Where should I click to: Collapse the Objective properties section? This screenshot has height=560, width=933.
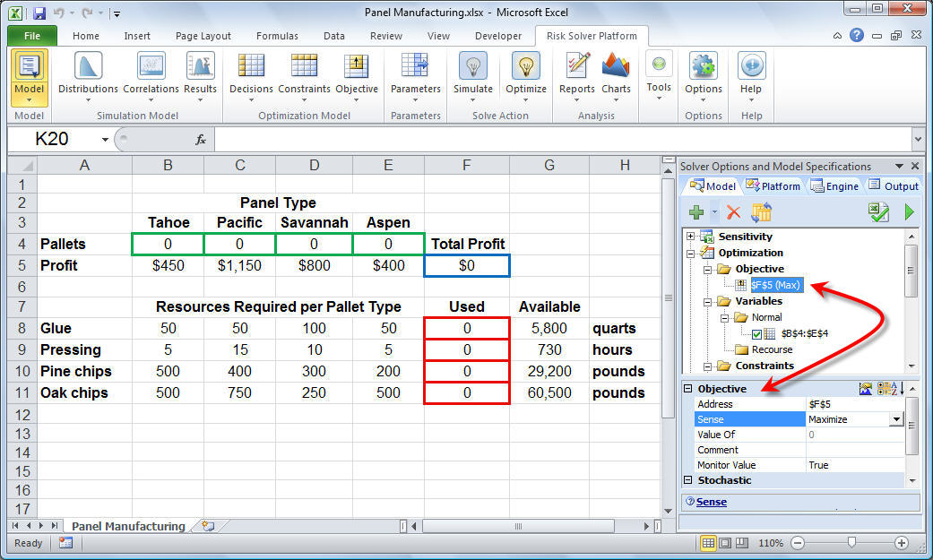pyautogui.click(x=688, y=389)
